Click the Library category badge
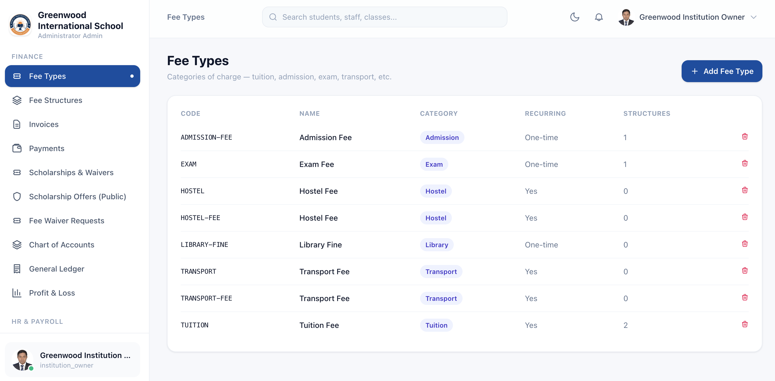The width and height of the screenshot is (775, 381). [x=437, y=245]
